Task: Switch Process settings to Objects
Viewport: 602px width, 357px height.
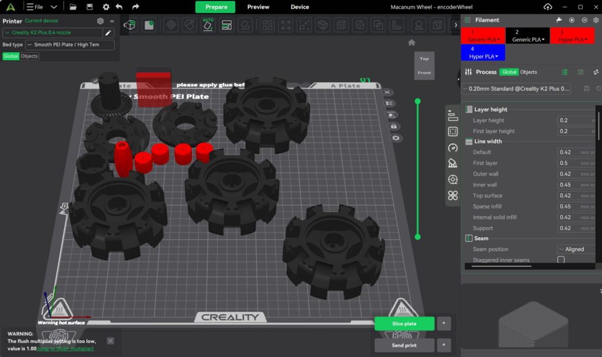Action: point(529,72)
